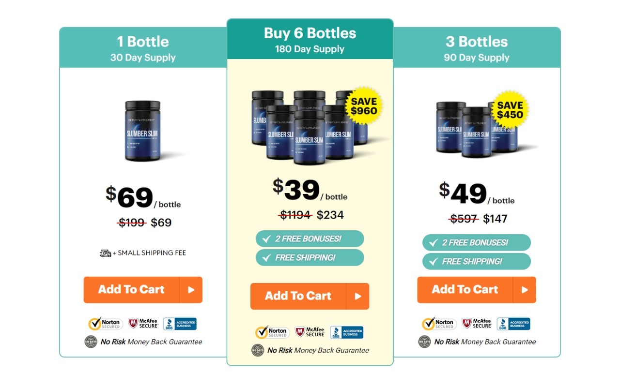Click the checkmark on 2 FREE BONUSES in the 6 Bottles card
620x387 pixels.
[266, 238]
